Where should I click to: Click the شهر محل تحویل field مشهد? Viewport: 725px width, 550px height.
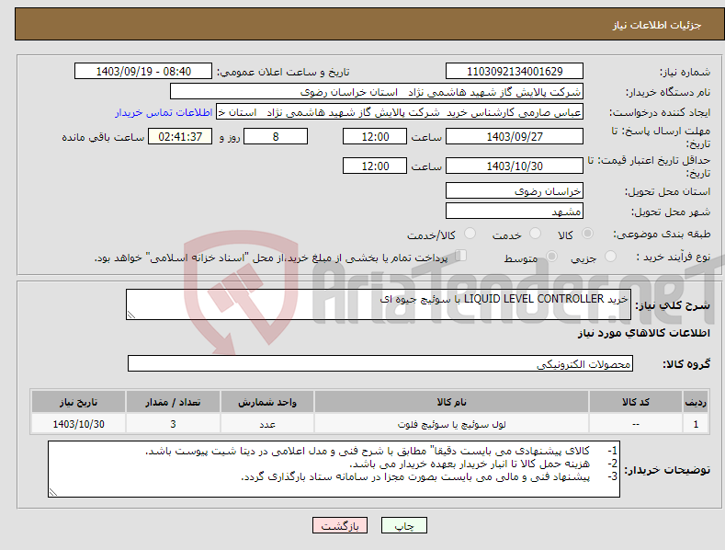(x=515, y=212)
